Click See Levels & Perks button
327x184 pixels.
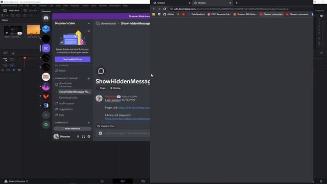coord(73,59)
